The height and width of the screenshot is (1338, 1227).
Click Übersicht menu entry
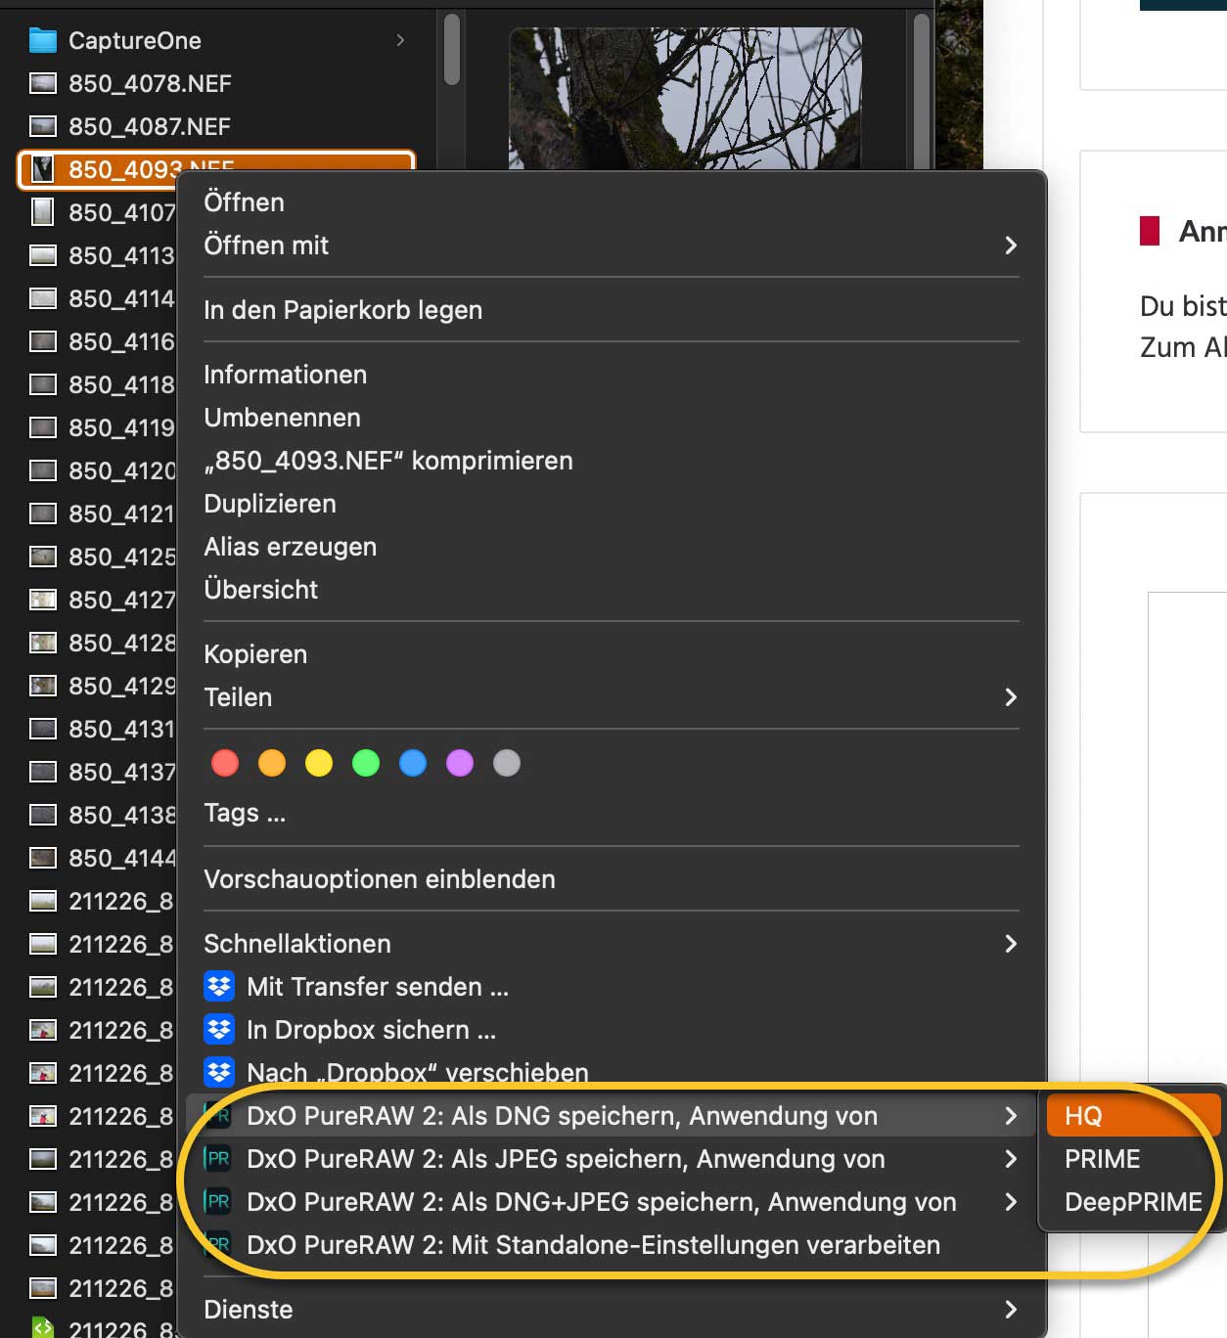point(260,590)
